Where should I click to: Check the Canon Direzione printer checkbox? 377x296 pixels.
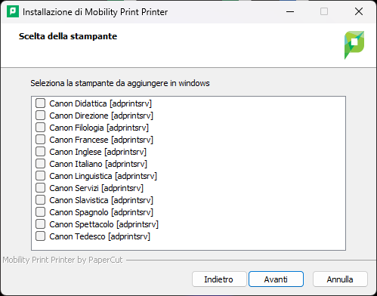point(40,116)
